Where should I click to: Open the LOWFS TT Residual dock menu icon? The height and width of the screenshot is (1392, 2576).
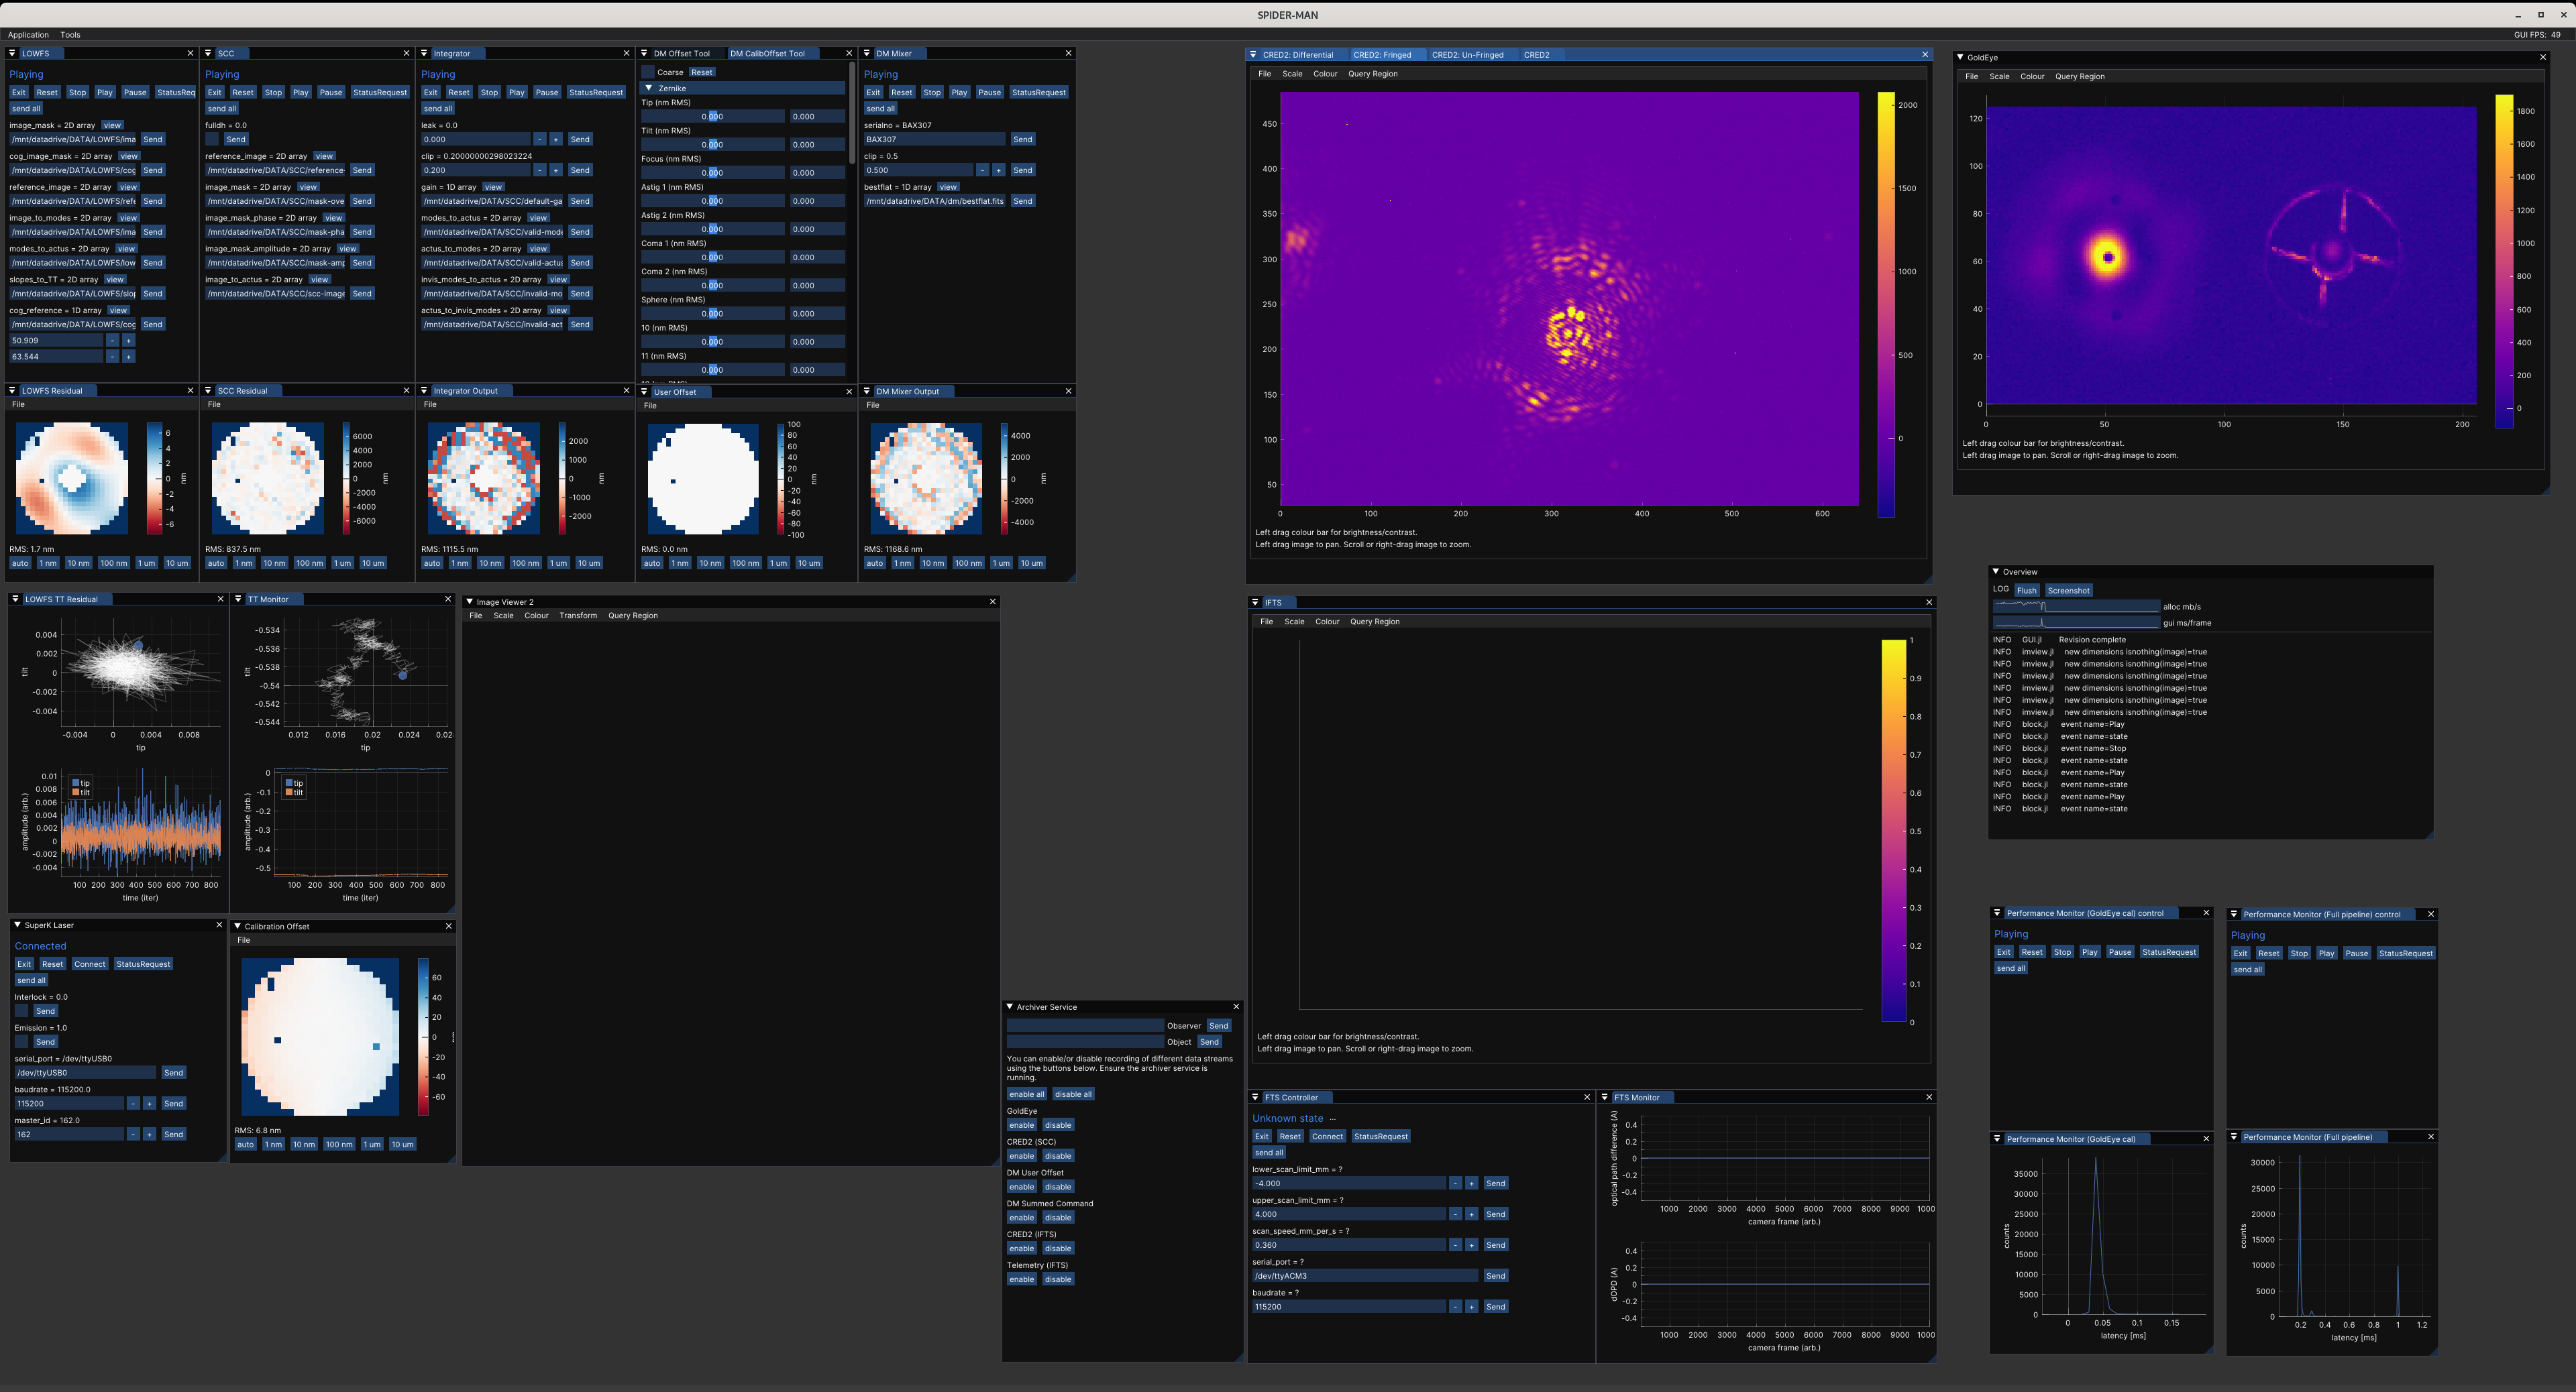[16, 599]
